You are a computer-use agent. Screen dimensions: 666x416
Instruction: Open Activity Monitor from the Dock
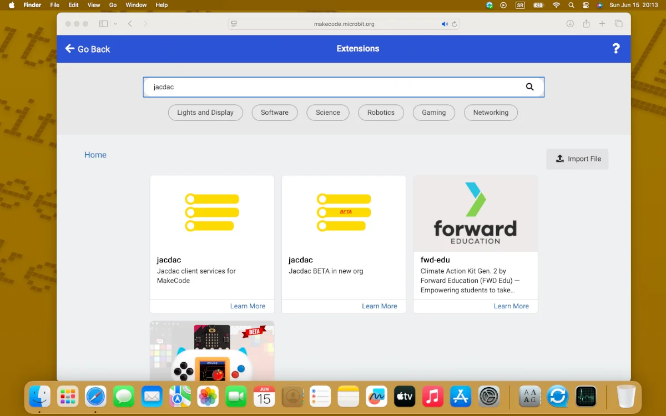(586, 396)
